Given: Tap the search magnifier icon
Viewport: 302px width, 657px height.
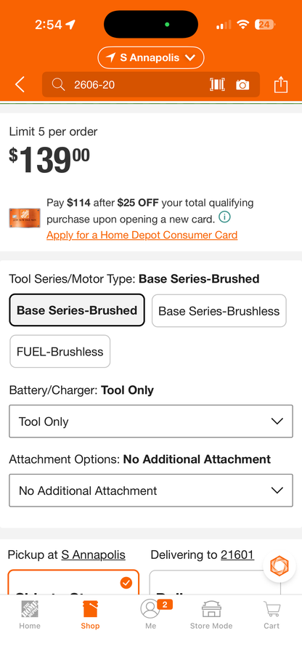Looking at the screenshot, I should (59, 84).
